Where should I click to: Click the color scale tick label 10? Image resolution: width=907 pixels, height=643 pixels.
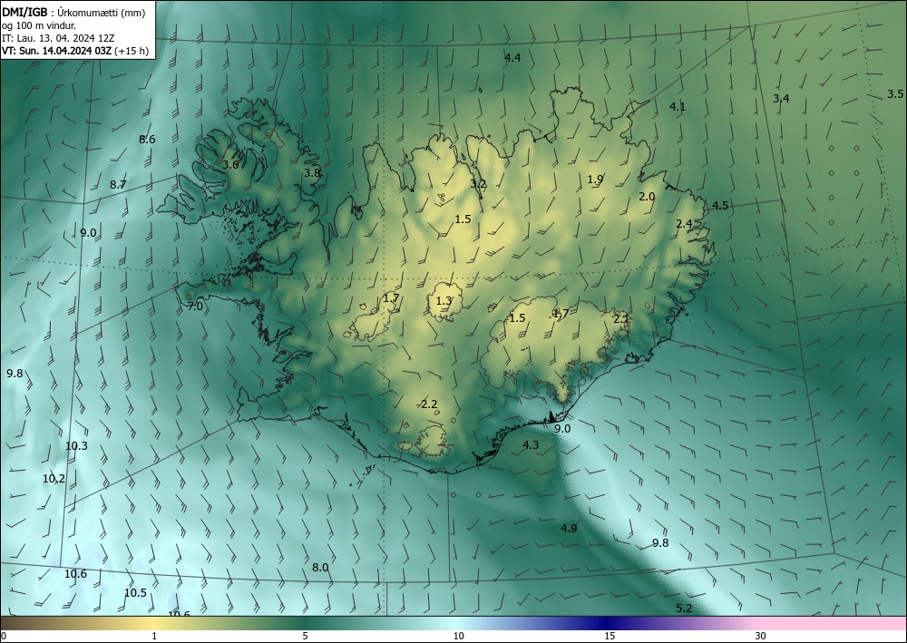click(x=459, y=637)
